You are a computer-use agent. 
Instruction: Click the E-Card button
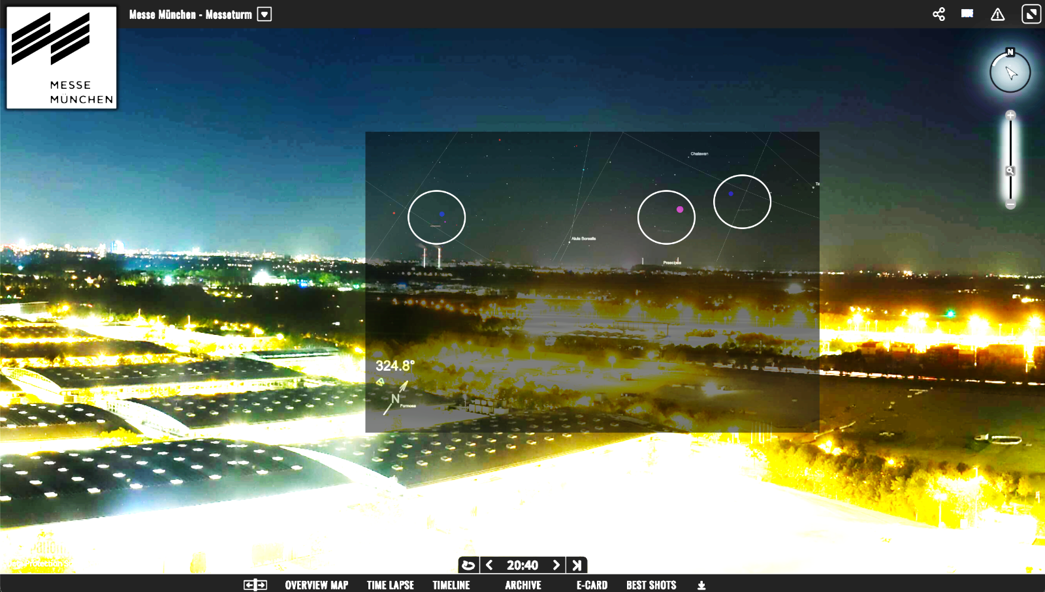592,585
